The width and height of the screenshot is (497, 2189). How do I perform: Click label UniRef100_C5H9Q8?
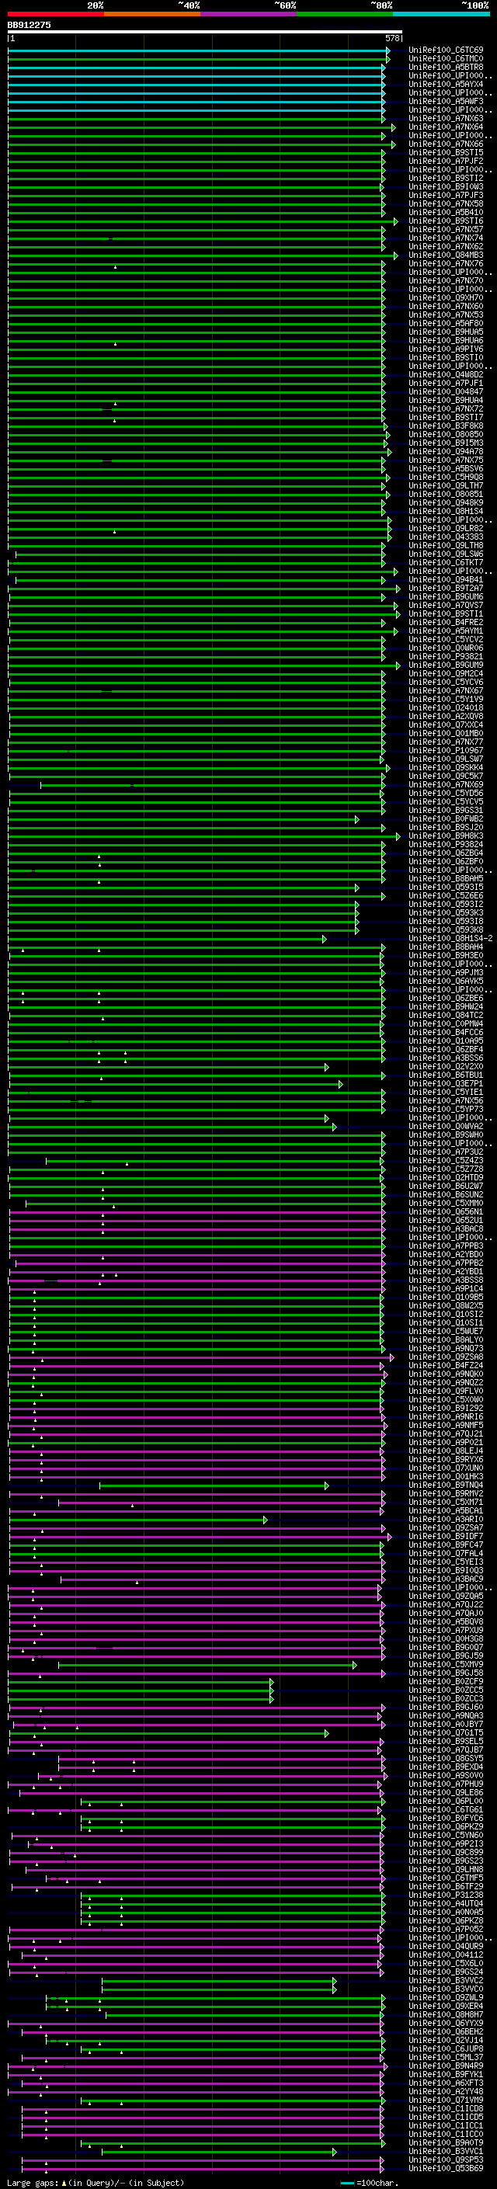(x=446, y=478)
